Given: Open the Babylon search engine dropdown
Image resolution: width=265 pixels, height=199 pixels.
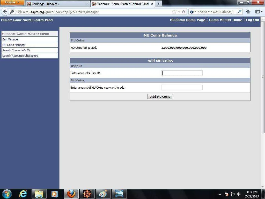Looking at the screenshot, I should click(x=193, y=12).
